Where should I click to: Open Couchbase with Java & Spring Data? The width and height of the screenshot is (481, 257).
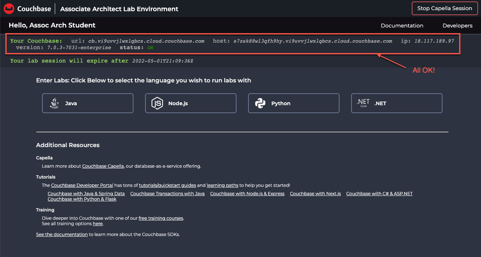coord(86,194)
